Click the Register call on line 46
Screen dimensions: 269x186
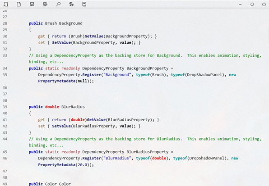tap(92, 158)
